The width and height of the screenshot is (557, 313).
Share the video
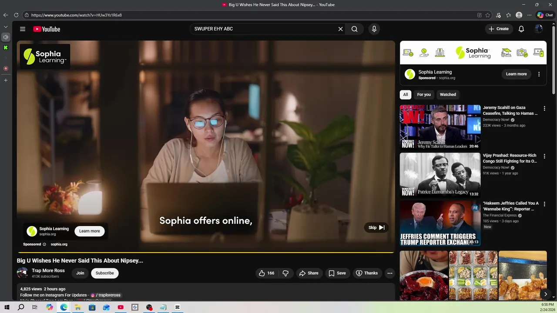[309, 273]
